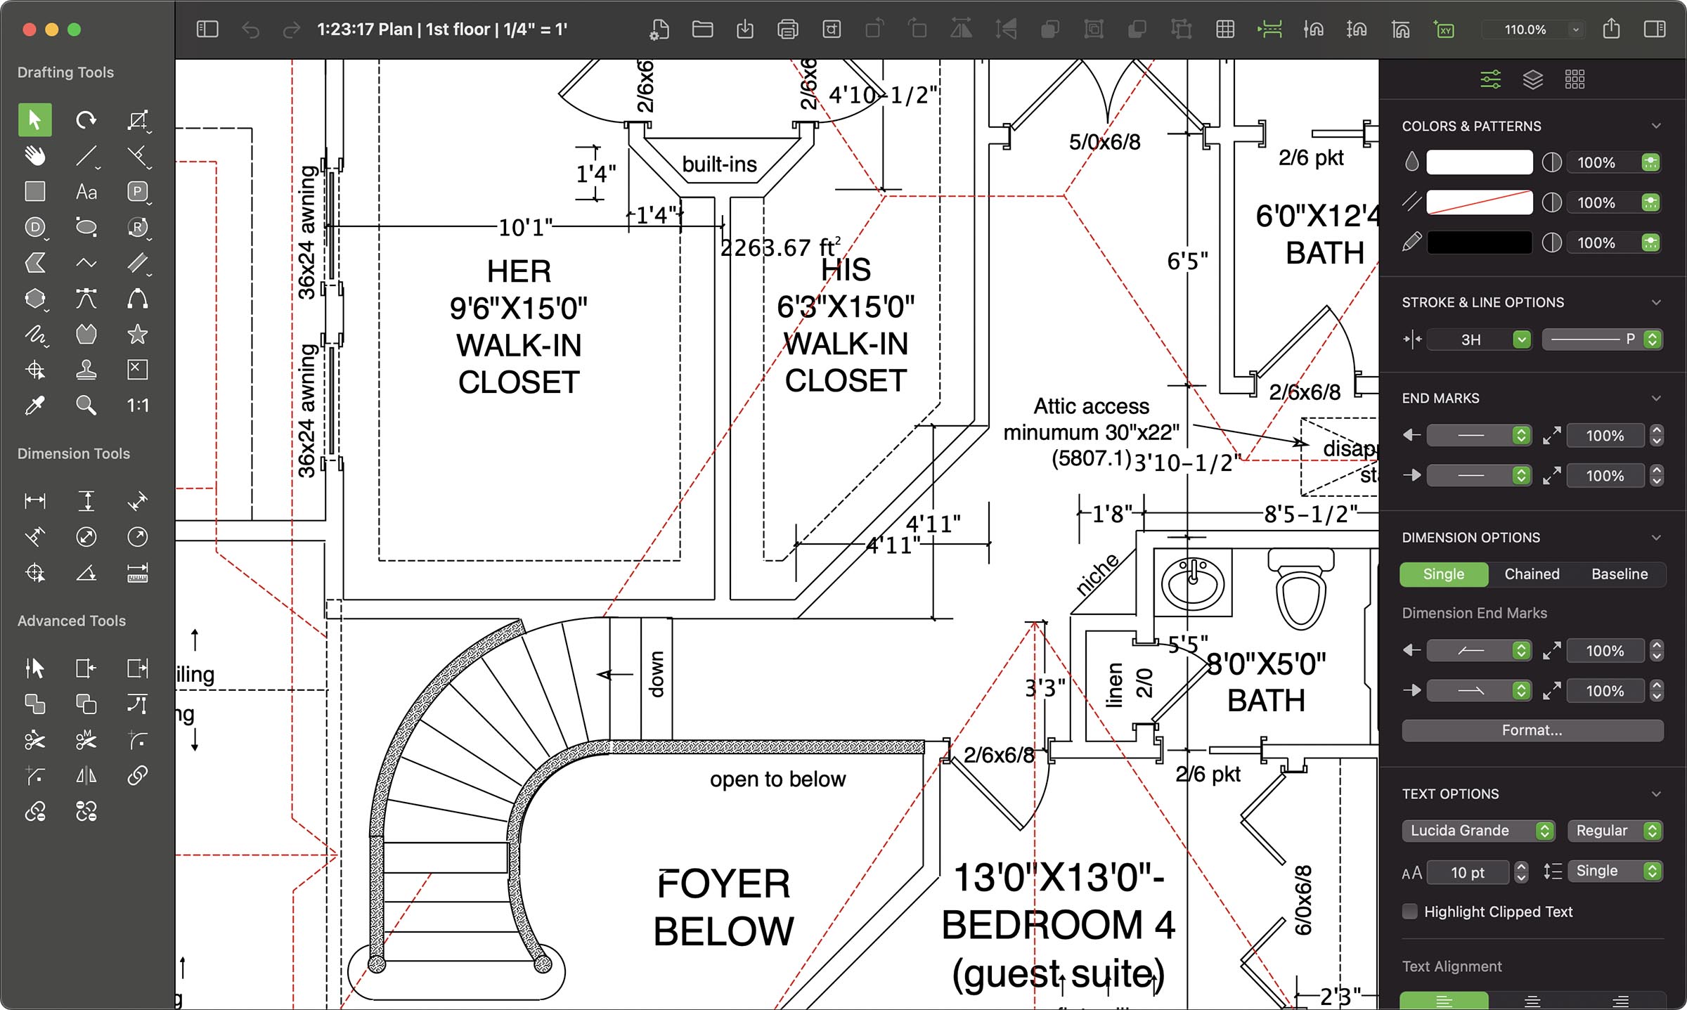
Task: Click the Format... button
Action: (x=1532, y=730)
